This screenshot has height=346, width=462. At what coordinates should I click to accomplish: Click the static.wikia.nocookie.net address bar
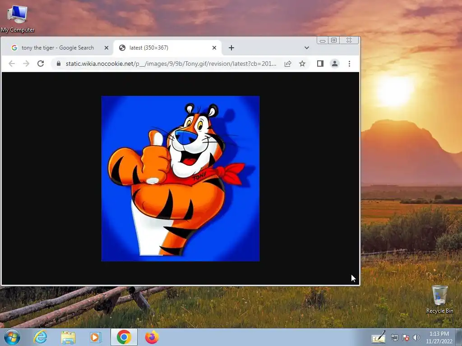pyautogui.click(x=171, y=64)
